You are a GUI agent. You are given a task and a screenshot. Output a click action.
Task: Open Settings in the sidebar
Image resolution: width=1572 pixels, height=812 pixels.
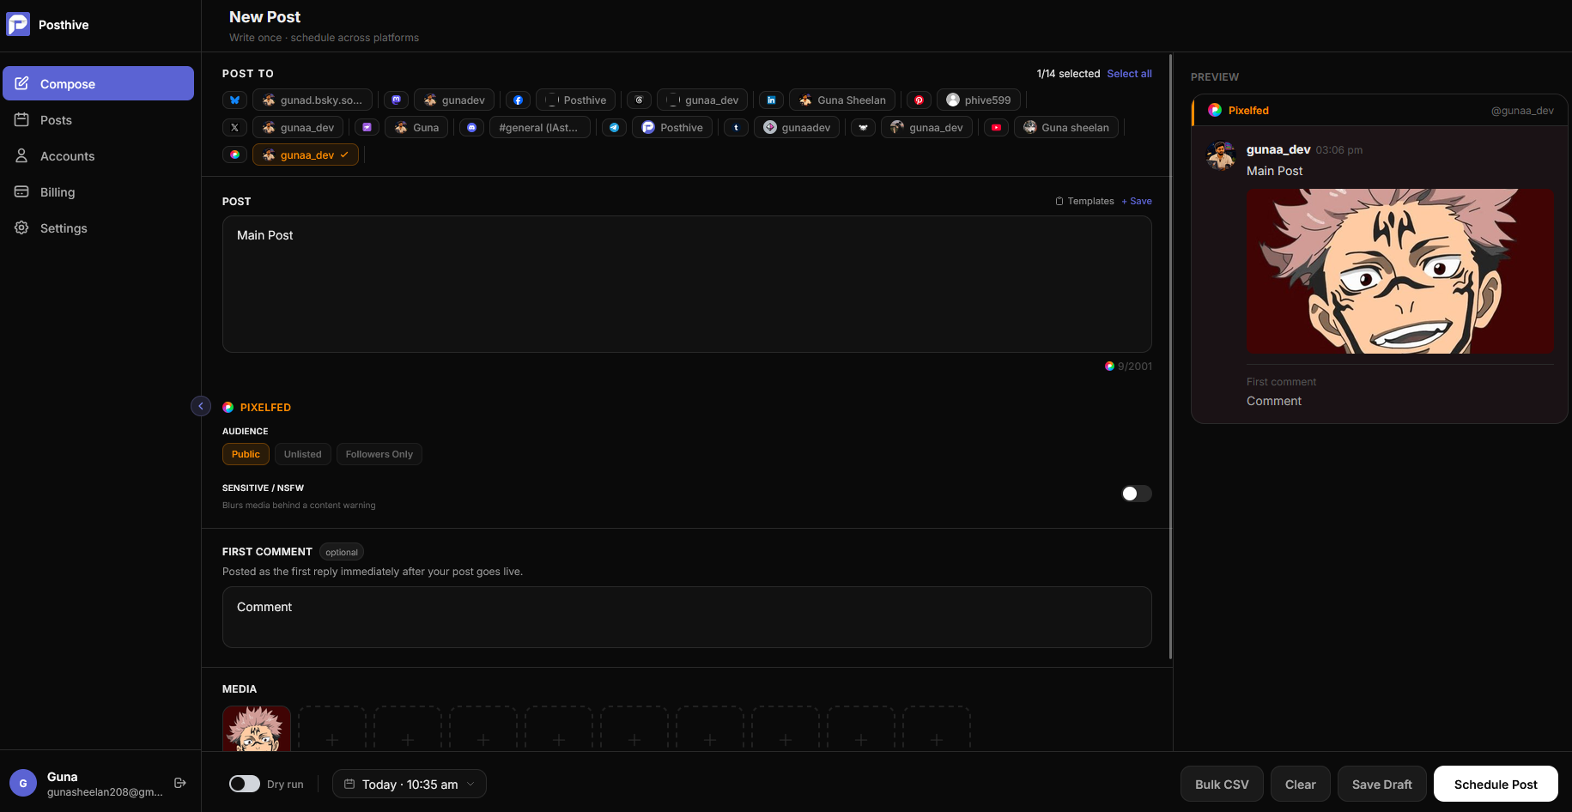[x=98, y=228]
